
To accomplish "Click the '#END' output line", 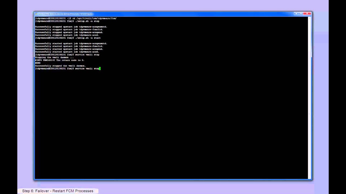I will point(38,63).
